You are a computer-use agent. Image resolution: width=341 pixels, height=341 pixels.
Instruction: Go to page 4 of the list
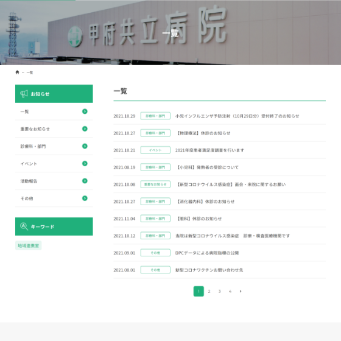230,291
